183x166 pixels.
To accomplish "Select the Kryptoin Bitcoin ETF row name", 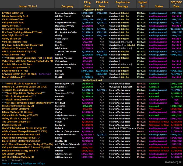I will [x=13, y=13].
